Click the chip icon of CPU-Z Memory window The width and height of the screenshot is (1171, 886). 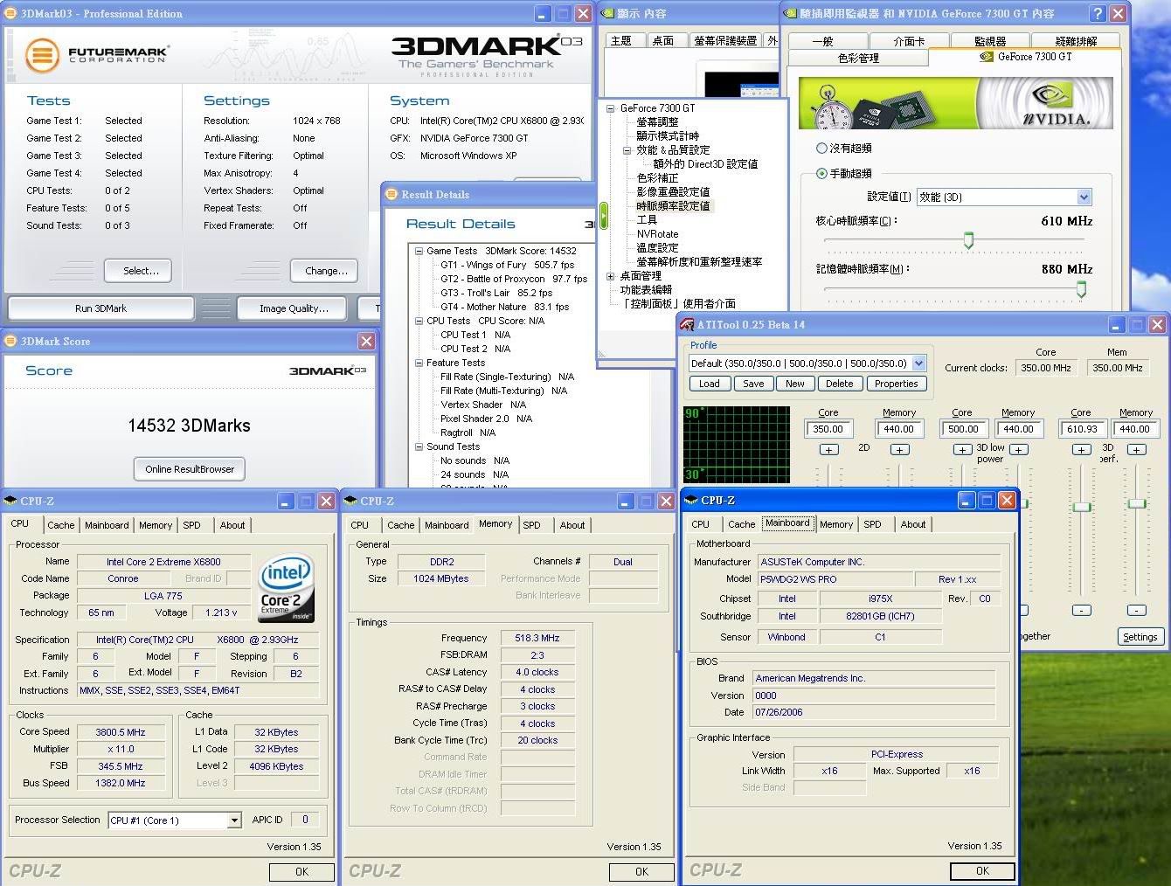pos(351,501)
